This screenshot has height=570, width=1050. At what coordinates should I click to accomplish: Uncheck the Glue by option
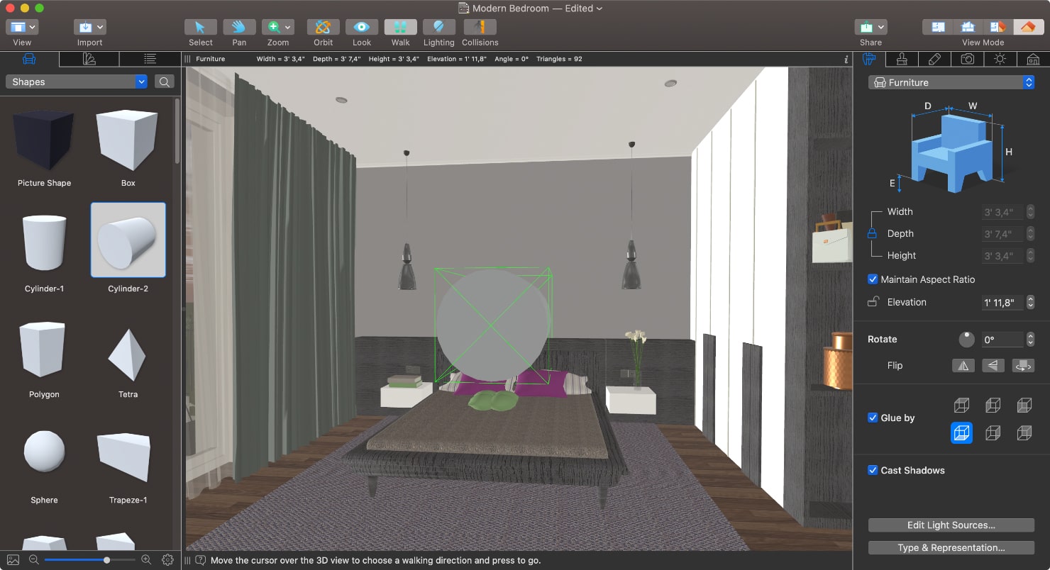click(872, 418)
